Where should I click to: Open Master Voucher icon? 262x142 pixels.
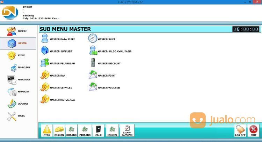[x=93, y=87]
